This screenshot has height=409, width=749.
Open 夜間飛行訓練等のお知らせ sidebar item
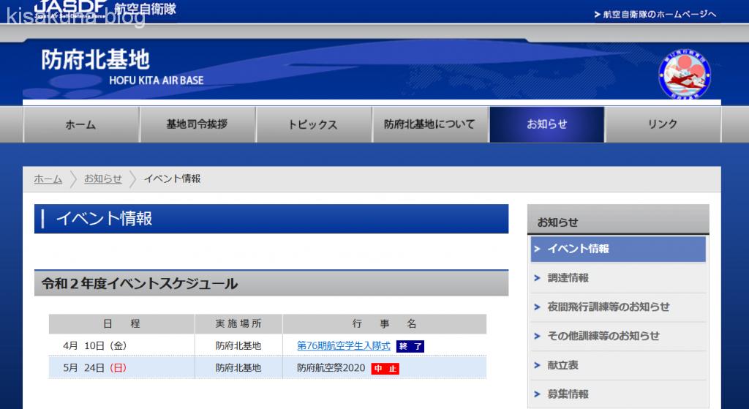click(x=608, y=307)
